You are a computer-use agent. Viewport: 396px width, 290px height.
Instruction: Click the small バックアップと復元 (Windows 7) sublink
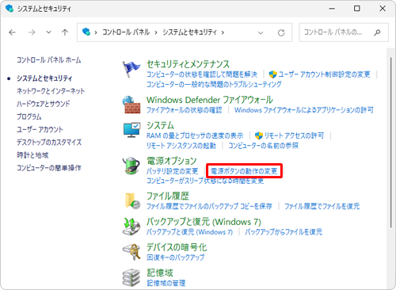[189, 232]
